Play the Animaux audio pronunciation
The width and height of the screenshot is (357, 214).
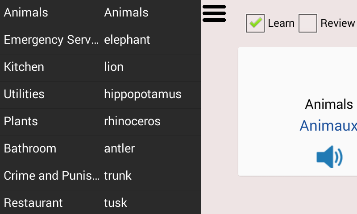pos(329,157)
